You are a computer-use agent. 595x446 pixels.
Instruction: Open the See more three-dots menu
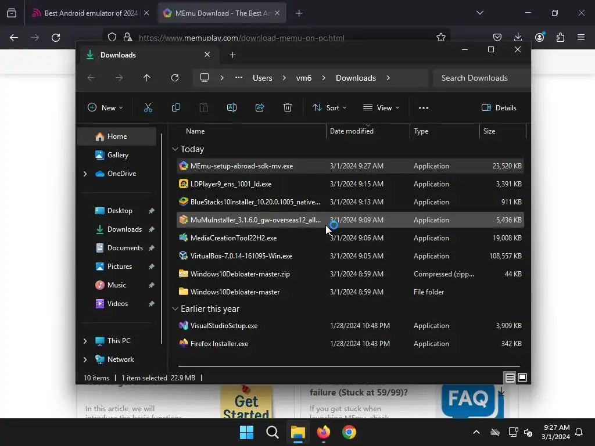coord(424,107)
